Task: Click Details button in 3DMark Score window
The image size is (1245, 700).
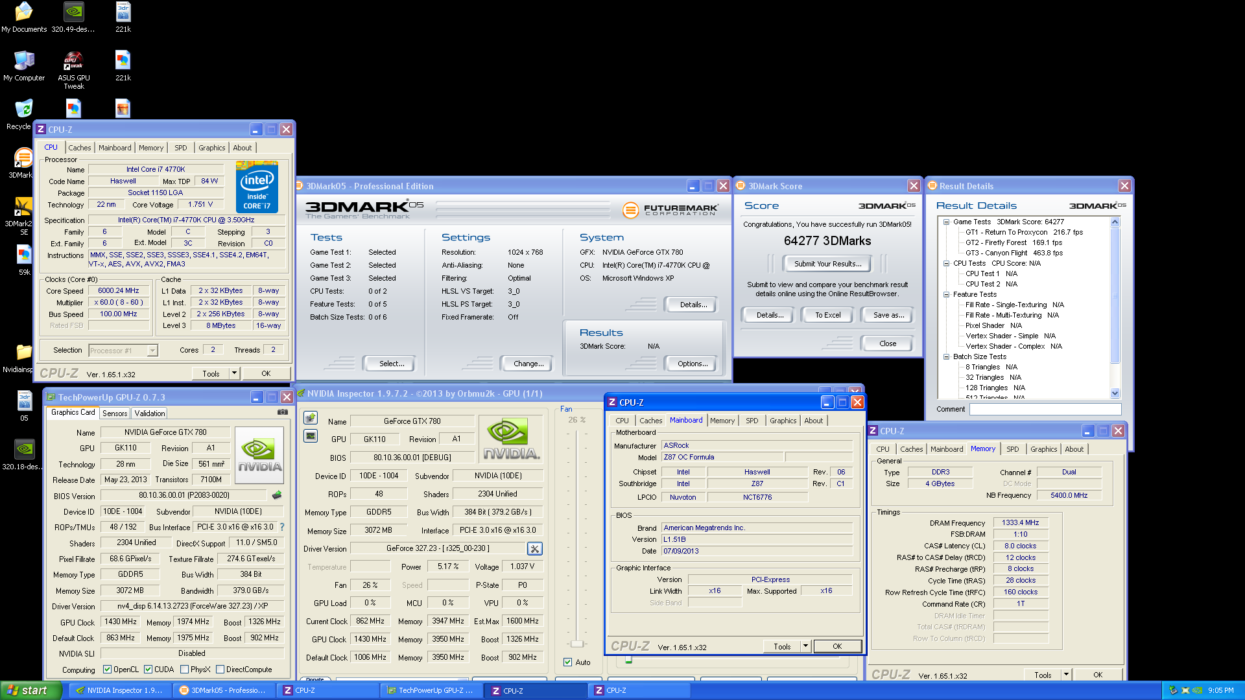Action: pyautogui.click(x=770, y=315)
